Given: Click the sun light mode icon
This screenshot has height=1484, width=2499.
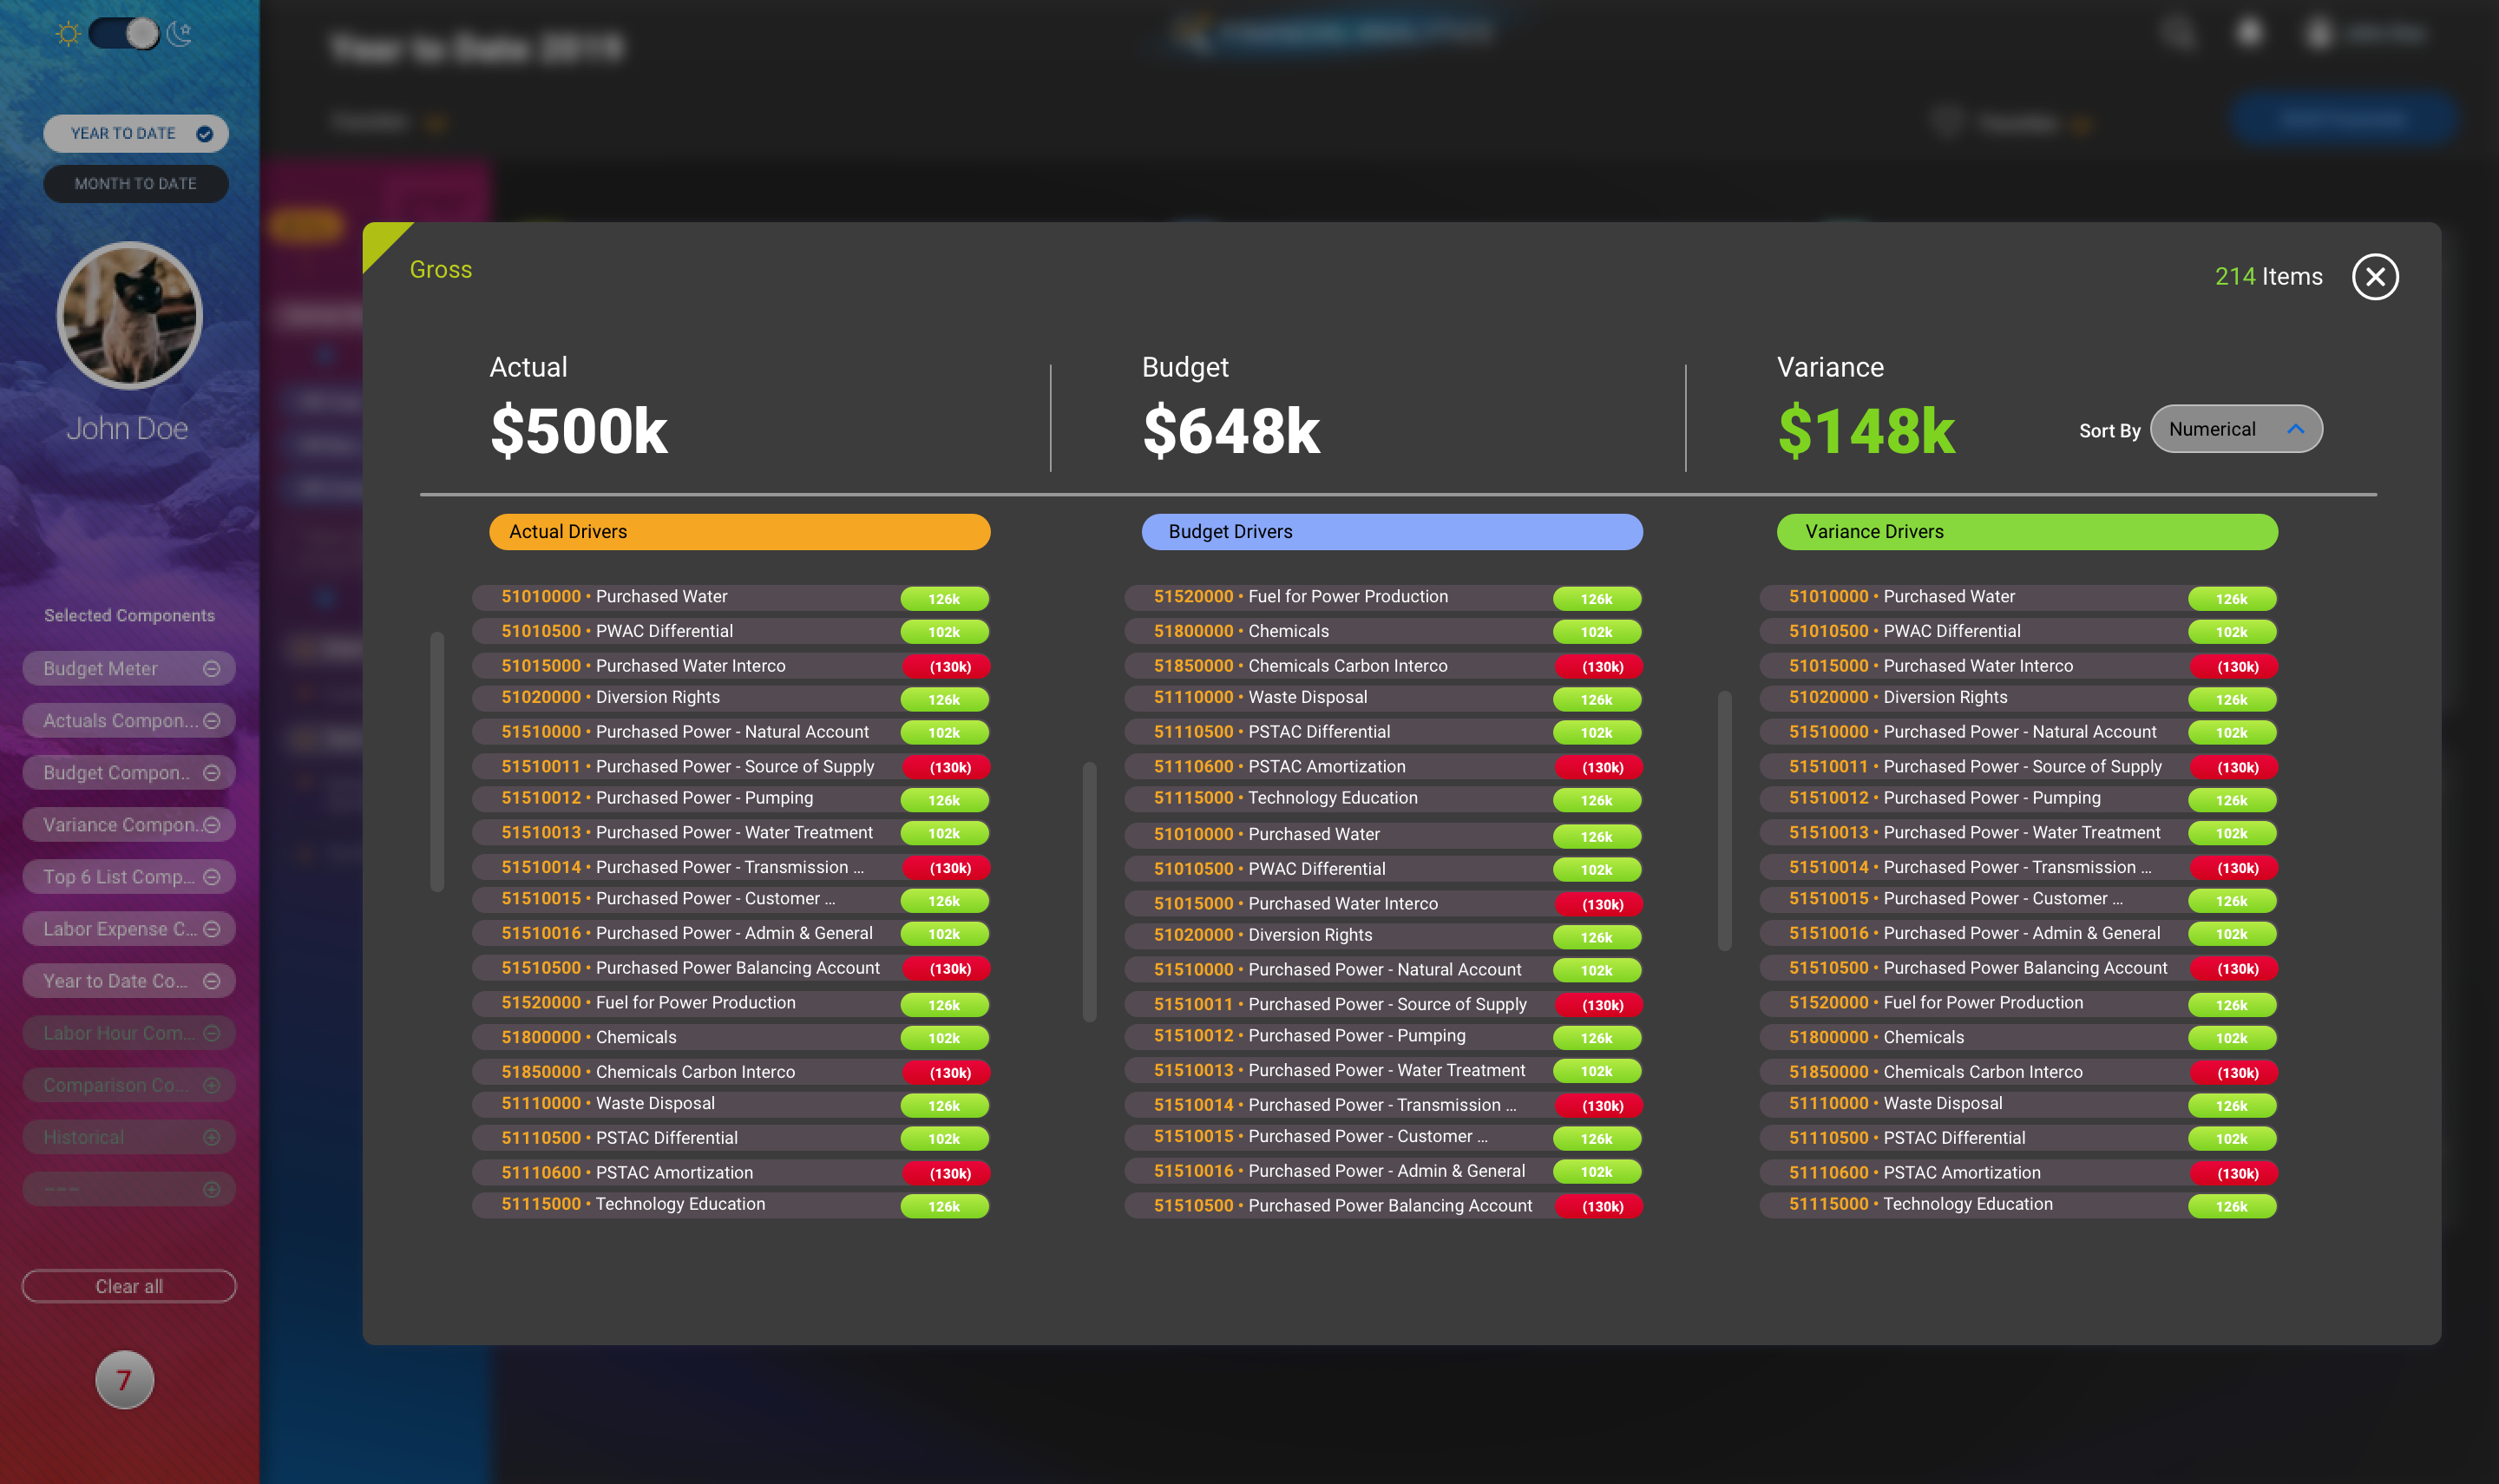Looking at the screenshot, I should click(68, 34).
